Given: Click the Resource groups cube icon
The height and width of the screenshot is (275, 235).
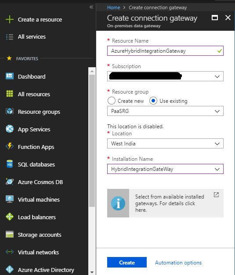Looking at the screenshot, I should (10, 111).
